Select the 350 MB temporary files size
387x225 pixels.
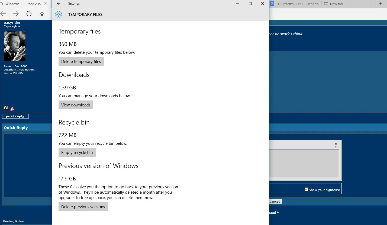67,44
